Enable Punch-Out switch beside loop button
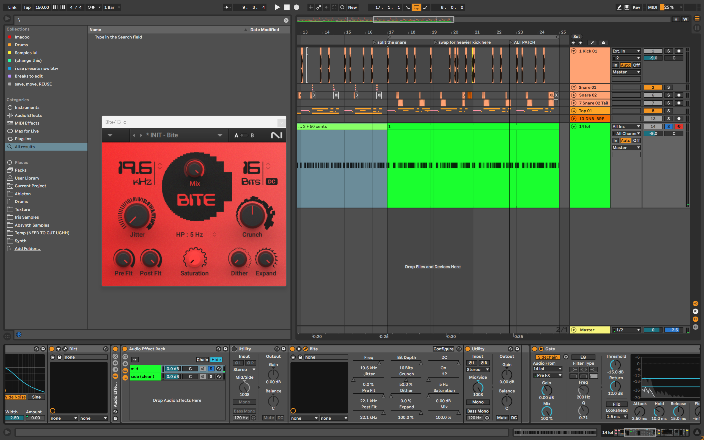The width and height of the screenshot is (704, 440). [426, 7]
